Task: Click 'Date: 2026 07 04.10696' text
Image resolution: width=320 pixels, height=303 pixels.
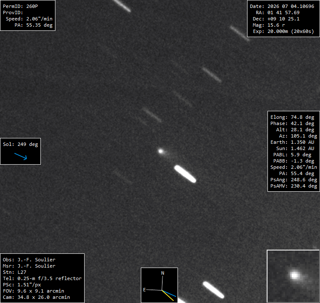Action: [282, 6]
